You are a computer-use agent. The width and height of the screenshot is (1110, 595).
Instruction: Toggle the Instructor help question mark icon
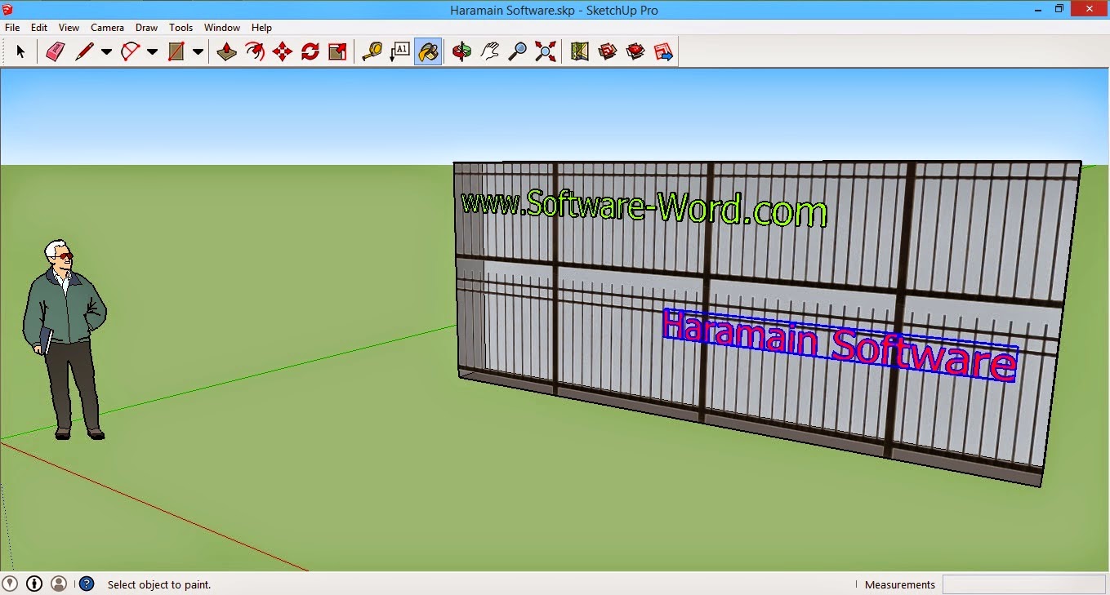(x=87, y=584)
